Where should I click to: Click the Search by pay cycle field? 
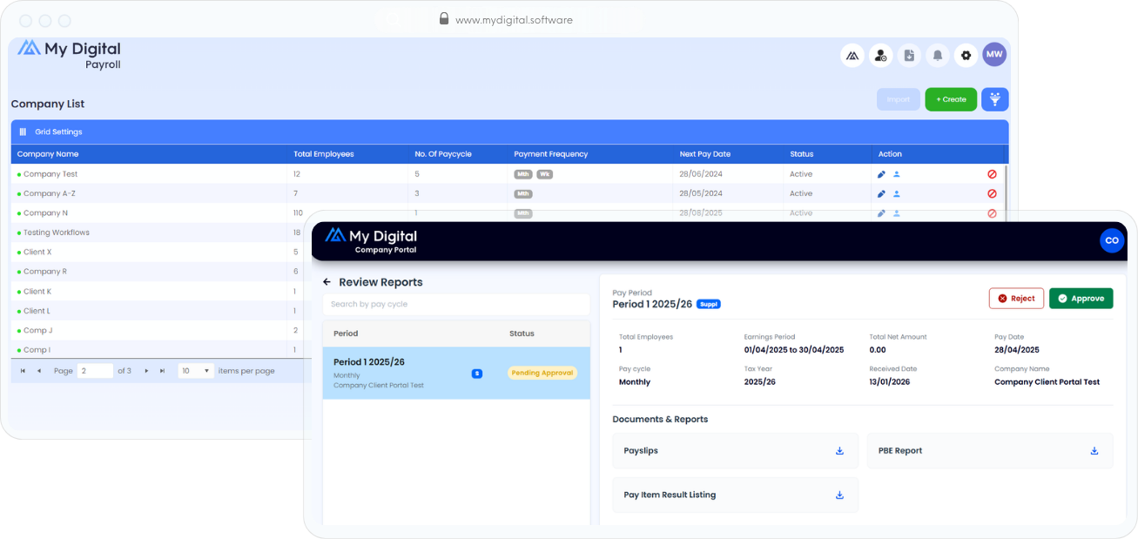pyautogui.click(x=455, y=304)
